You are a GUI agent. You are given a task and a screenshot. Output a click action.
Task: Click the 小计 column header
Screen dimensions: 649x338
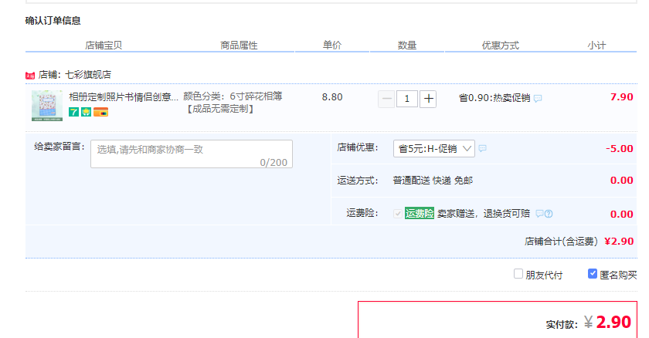click(x=596, y=46)
